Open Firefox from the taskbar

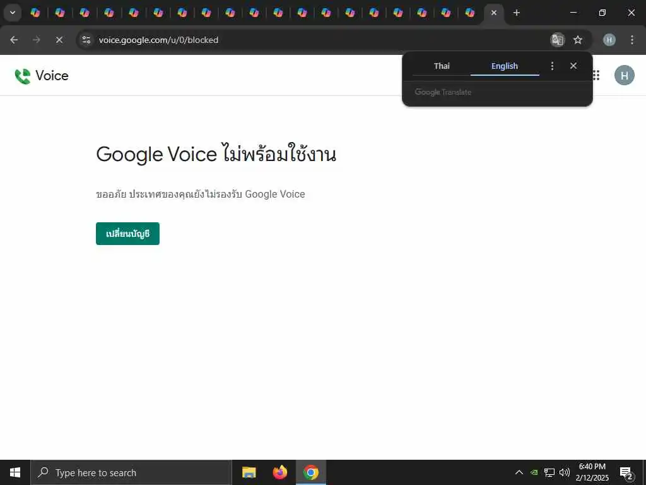(x=280, y=472)
